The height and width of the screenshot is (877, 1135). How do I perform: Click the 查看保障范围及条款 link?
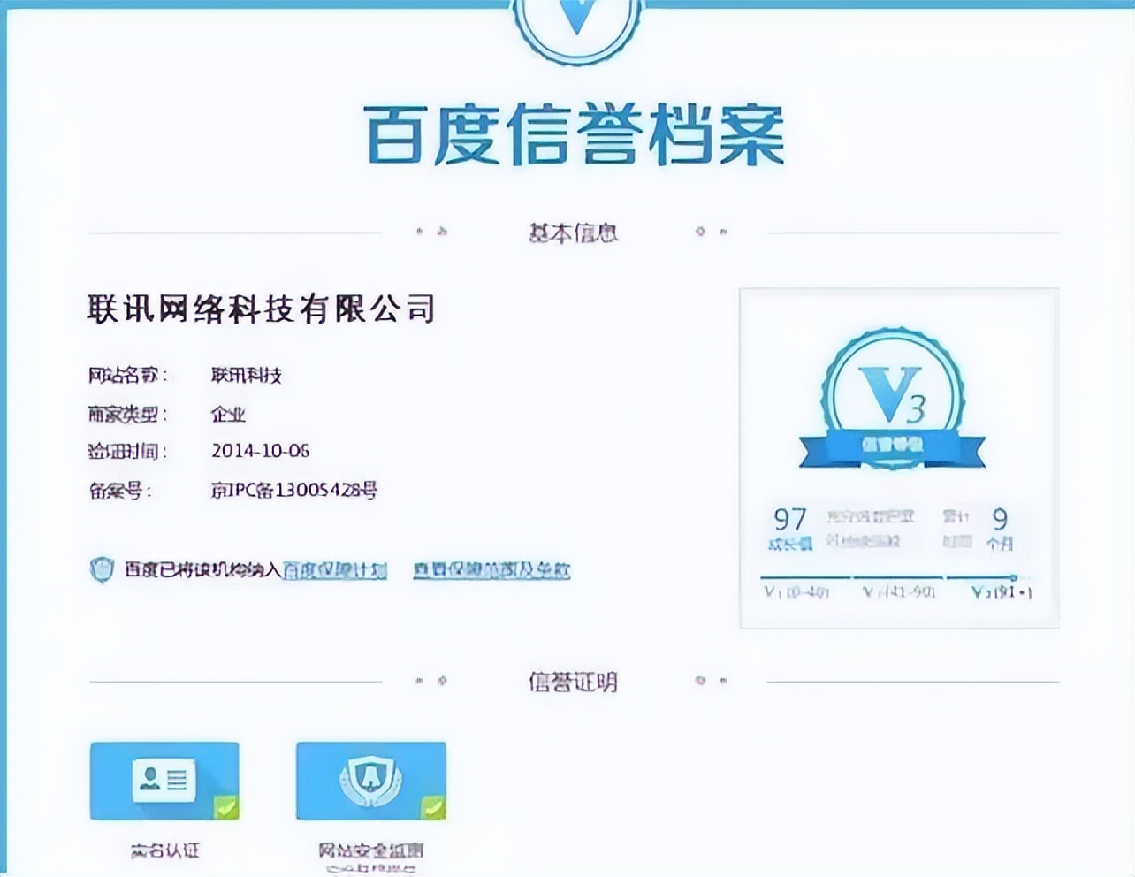[x=491, y=570]
